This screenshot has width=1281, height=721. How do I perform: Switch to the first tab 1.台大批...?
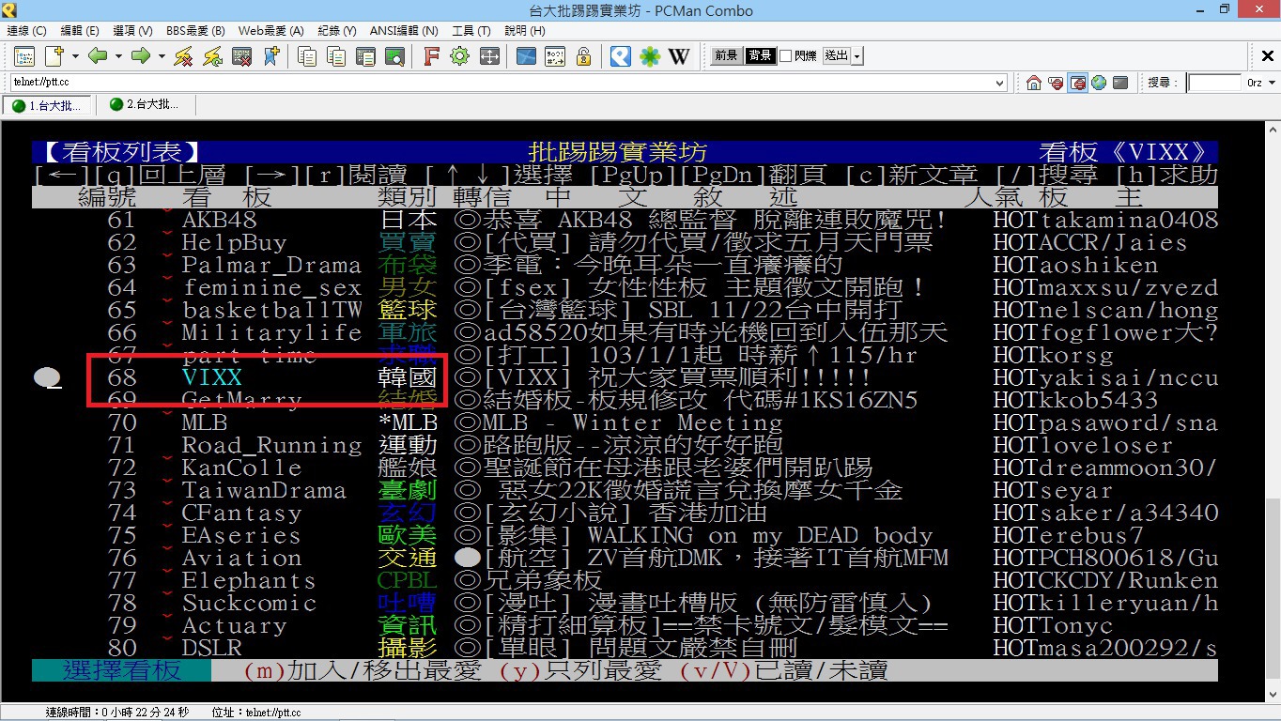48,104
